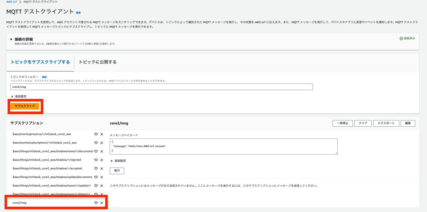Select the core2/msg subscription row
Screen dimensions: 427x212
click(57, 203)
